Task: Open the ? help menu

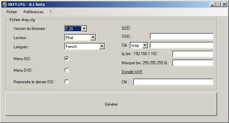Action: (x=51, y=12)
